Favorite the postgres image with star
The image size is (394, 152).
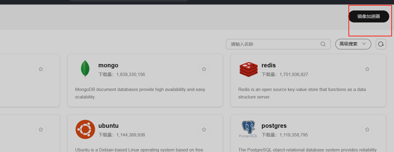coord(367,130)
